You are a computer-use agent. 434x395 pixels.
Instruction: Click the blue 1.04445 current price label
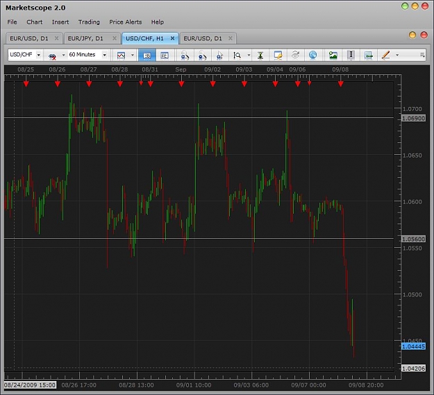[413, 346]
